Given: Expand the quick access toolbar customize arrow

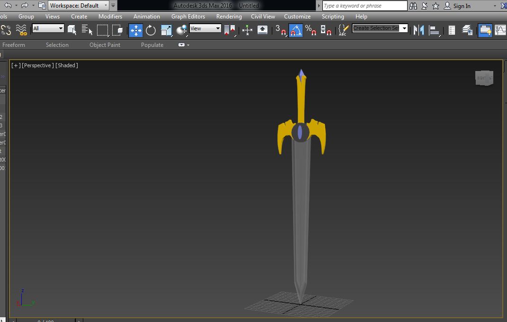Looking at the screenshot, I should (113, 6).
